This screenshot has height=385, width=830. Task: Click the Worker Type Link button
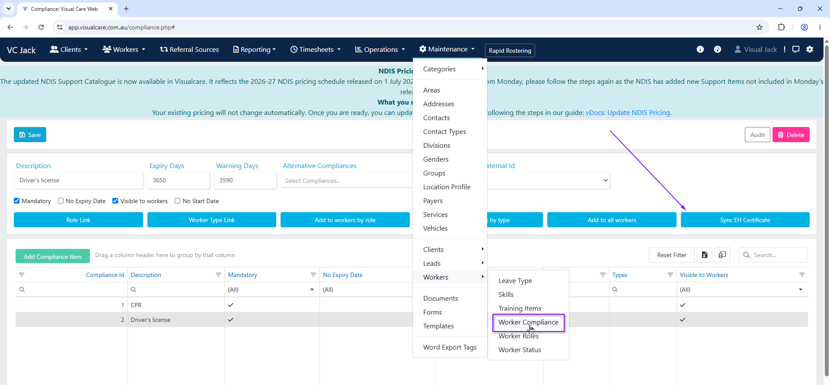[211, 220]
